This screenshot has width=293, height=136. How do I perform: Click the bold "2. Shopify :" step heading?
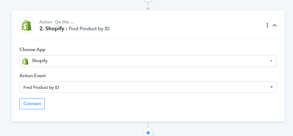[53, 29]
